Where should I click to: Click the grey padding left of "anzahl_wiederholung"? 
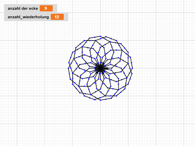pos(6,17)
